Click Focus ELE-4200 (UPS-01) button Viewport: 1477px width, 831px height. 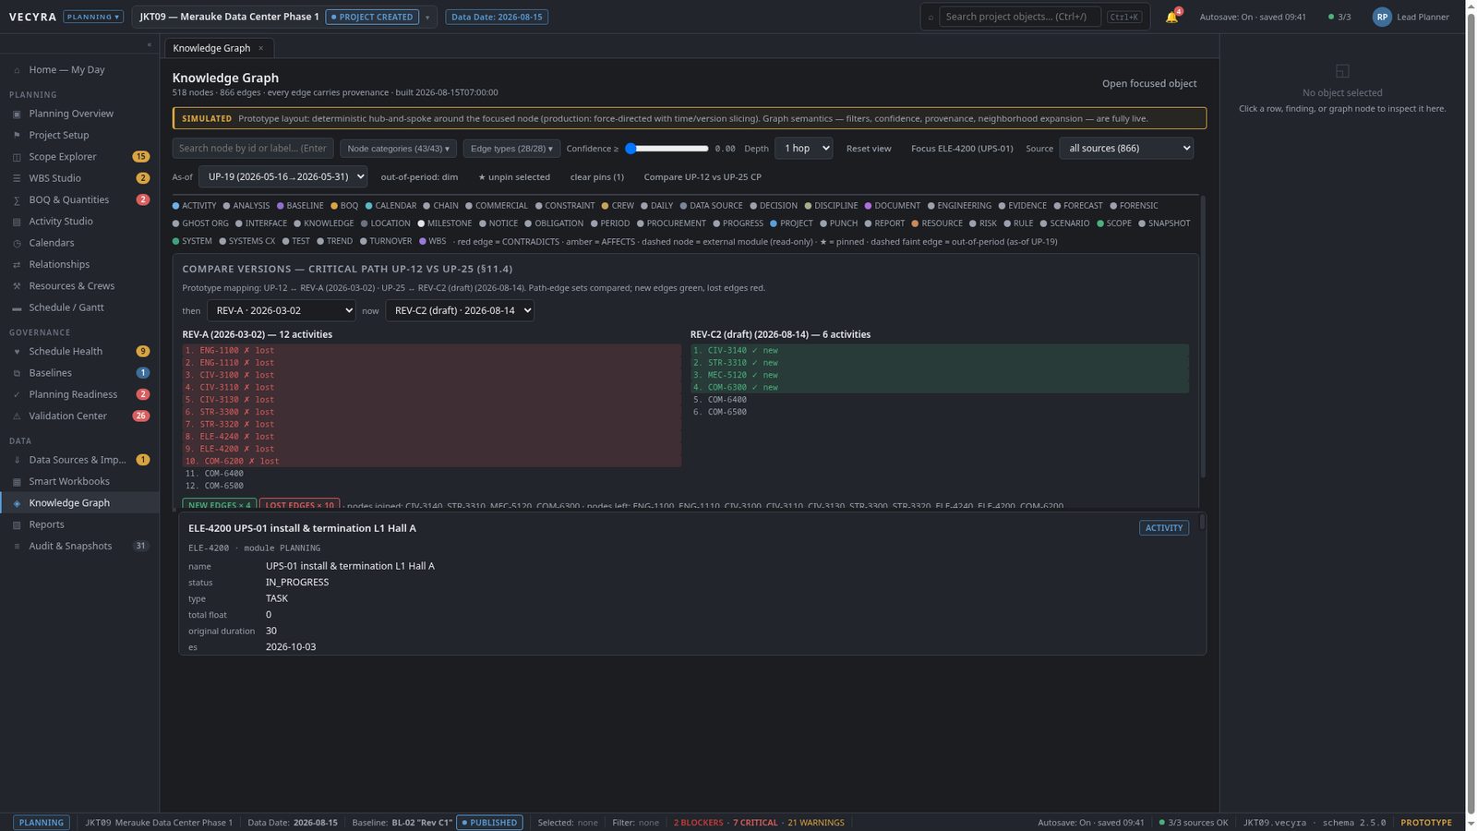click(x=962, y=149)
